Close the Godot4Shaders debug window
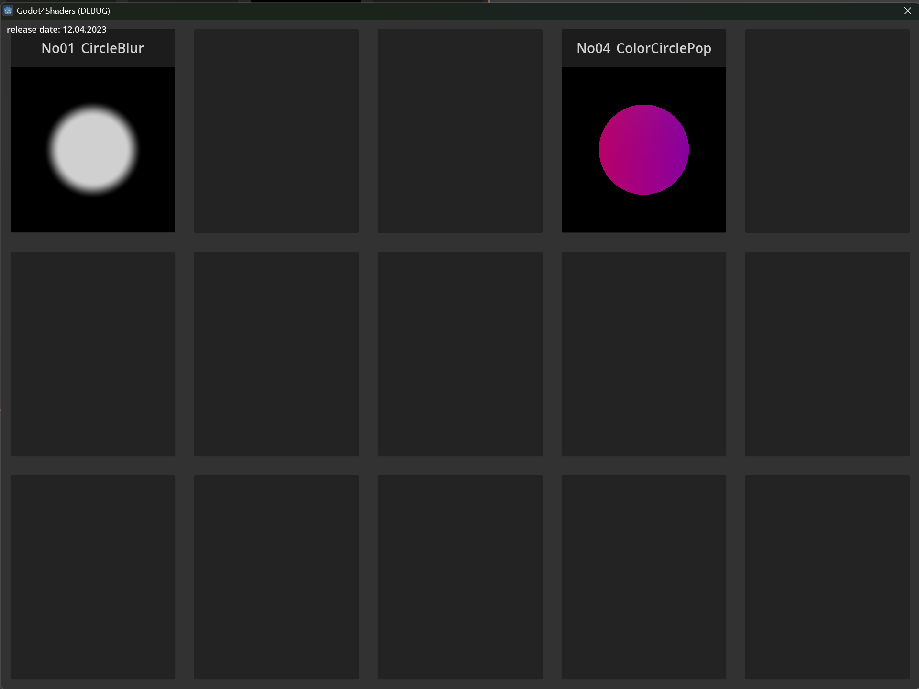 (x=908, y=11)
